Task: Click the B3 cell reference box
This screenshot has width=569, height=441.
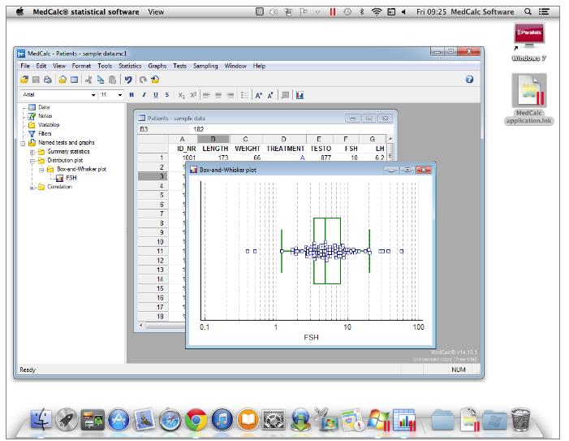Action: coord(163,129)
